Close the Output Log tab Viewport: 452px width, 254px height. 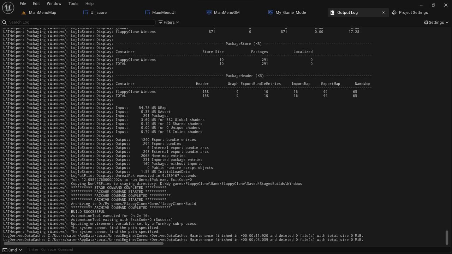383,12
